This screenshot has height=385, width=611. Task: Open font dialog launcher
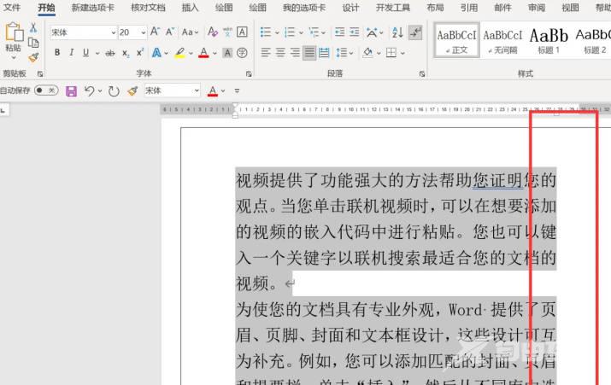[x=249, y=73]
